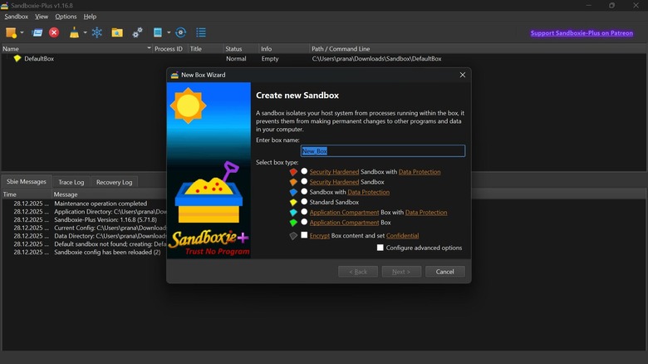Select the Application Compartment Box radio button
The width and height of the screenshot is (648, 364).
[x=304, y=222]
